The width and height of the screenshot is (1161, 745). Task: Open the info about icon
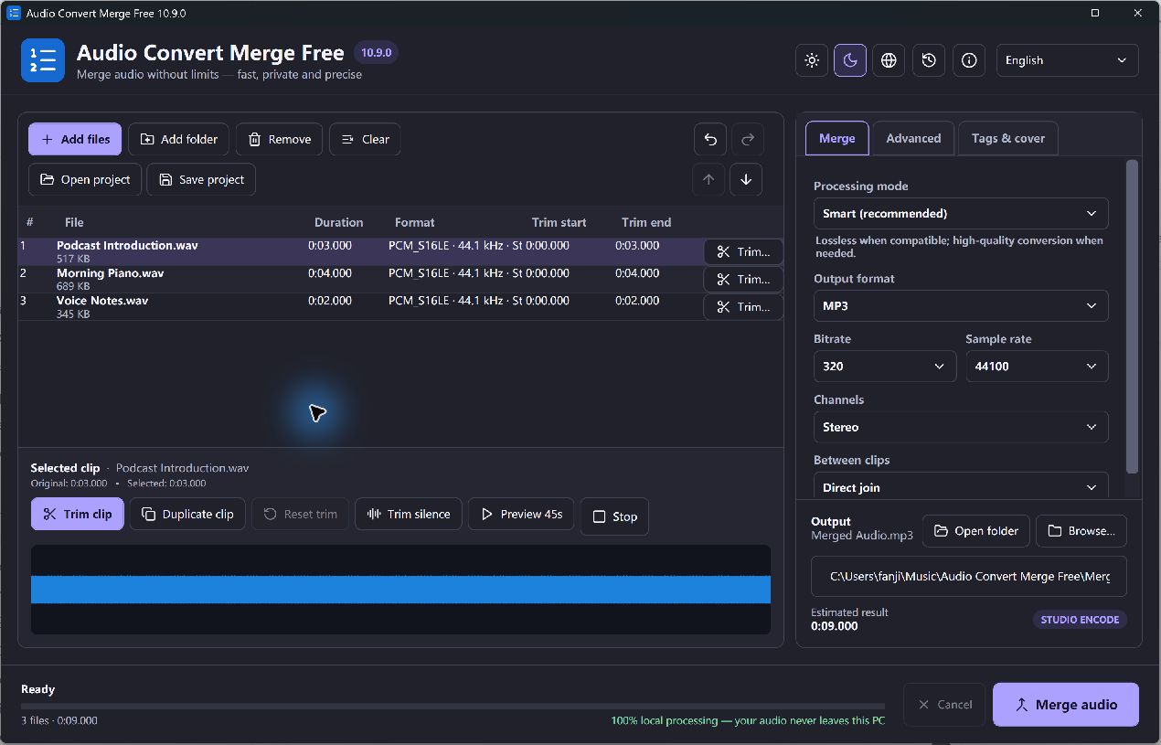pos(969,60)
